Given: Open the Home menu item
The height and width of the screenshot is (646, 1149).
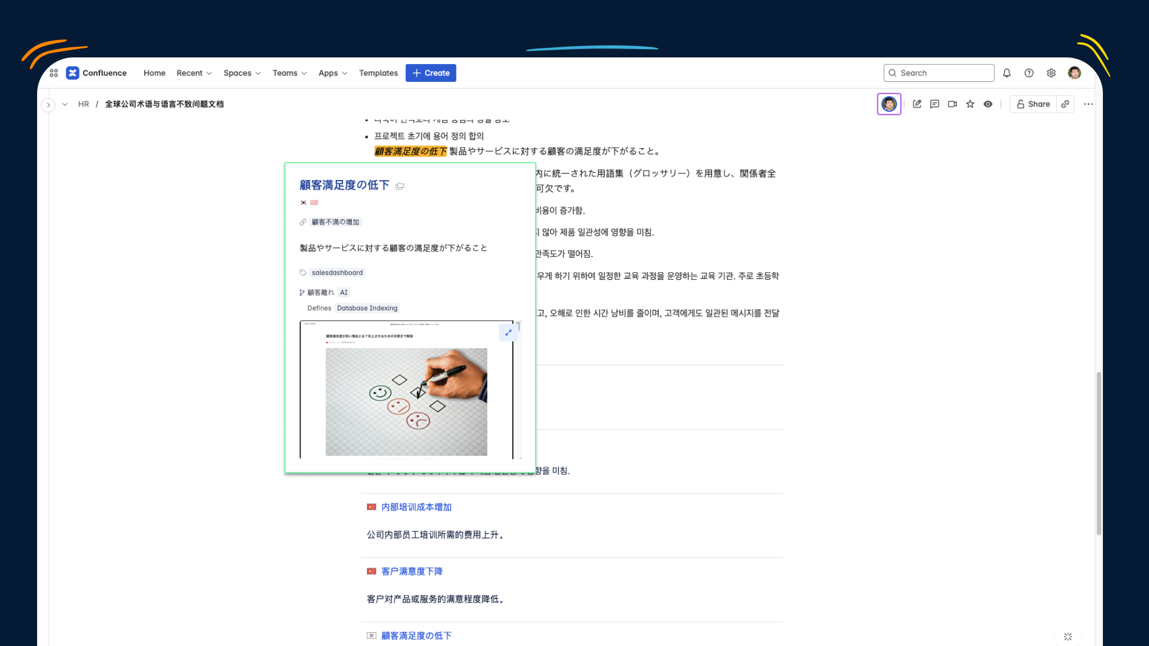Looking at the screenshot, I should click(x=154, y=73).
